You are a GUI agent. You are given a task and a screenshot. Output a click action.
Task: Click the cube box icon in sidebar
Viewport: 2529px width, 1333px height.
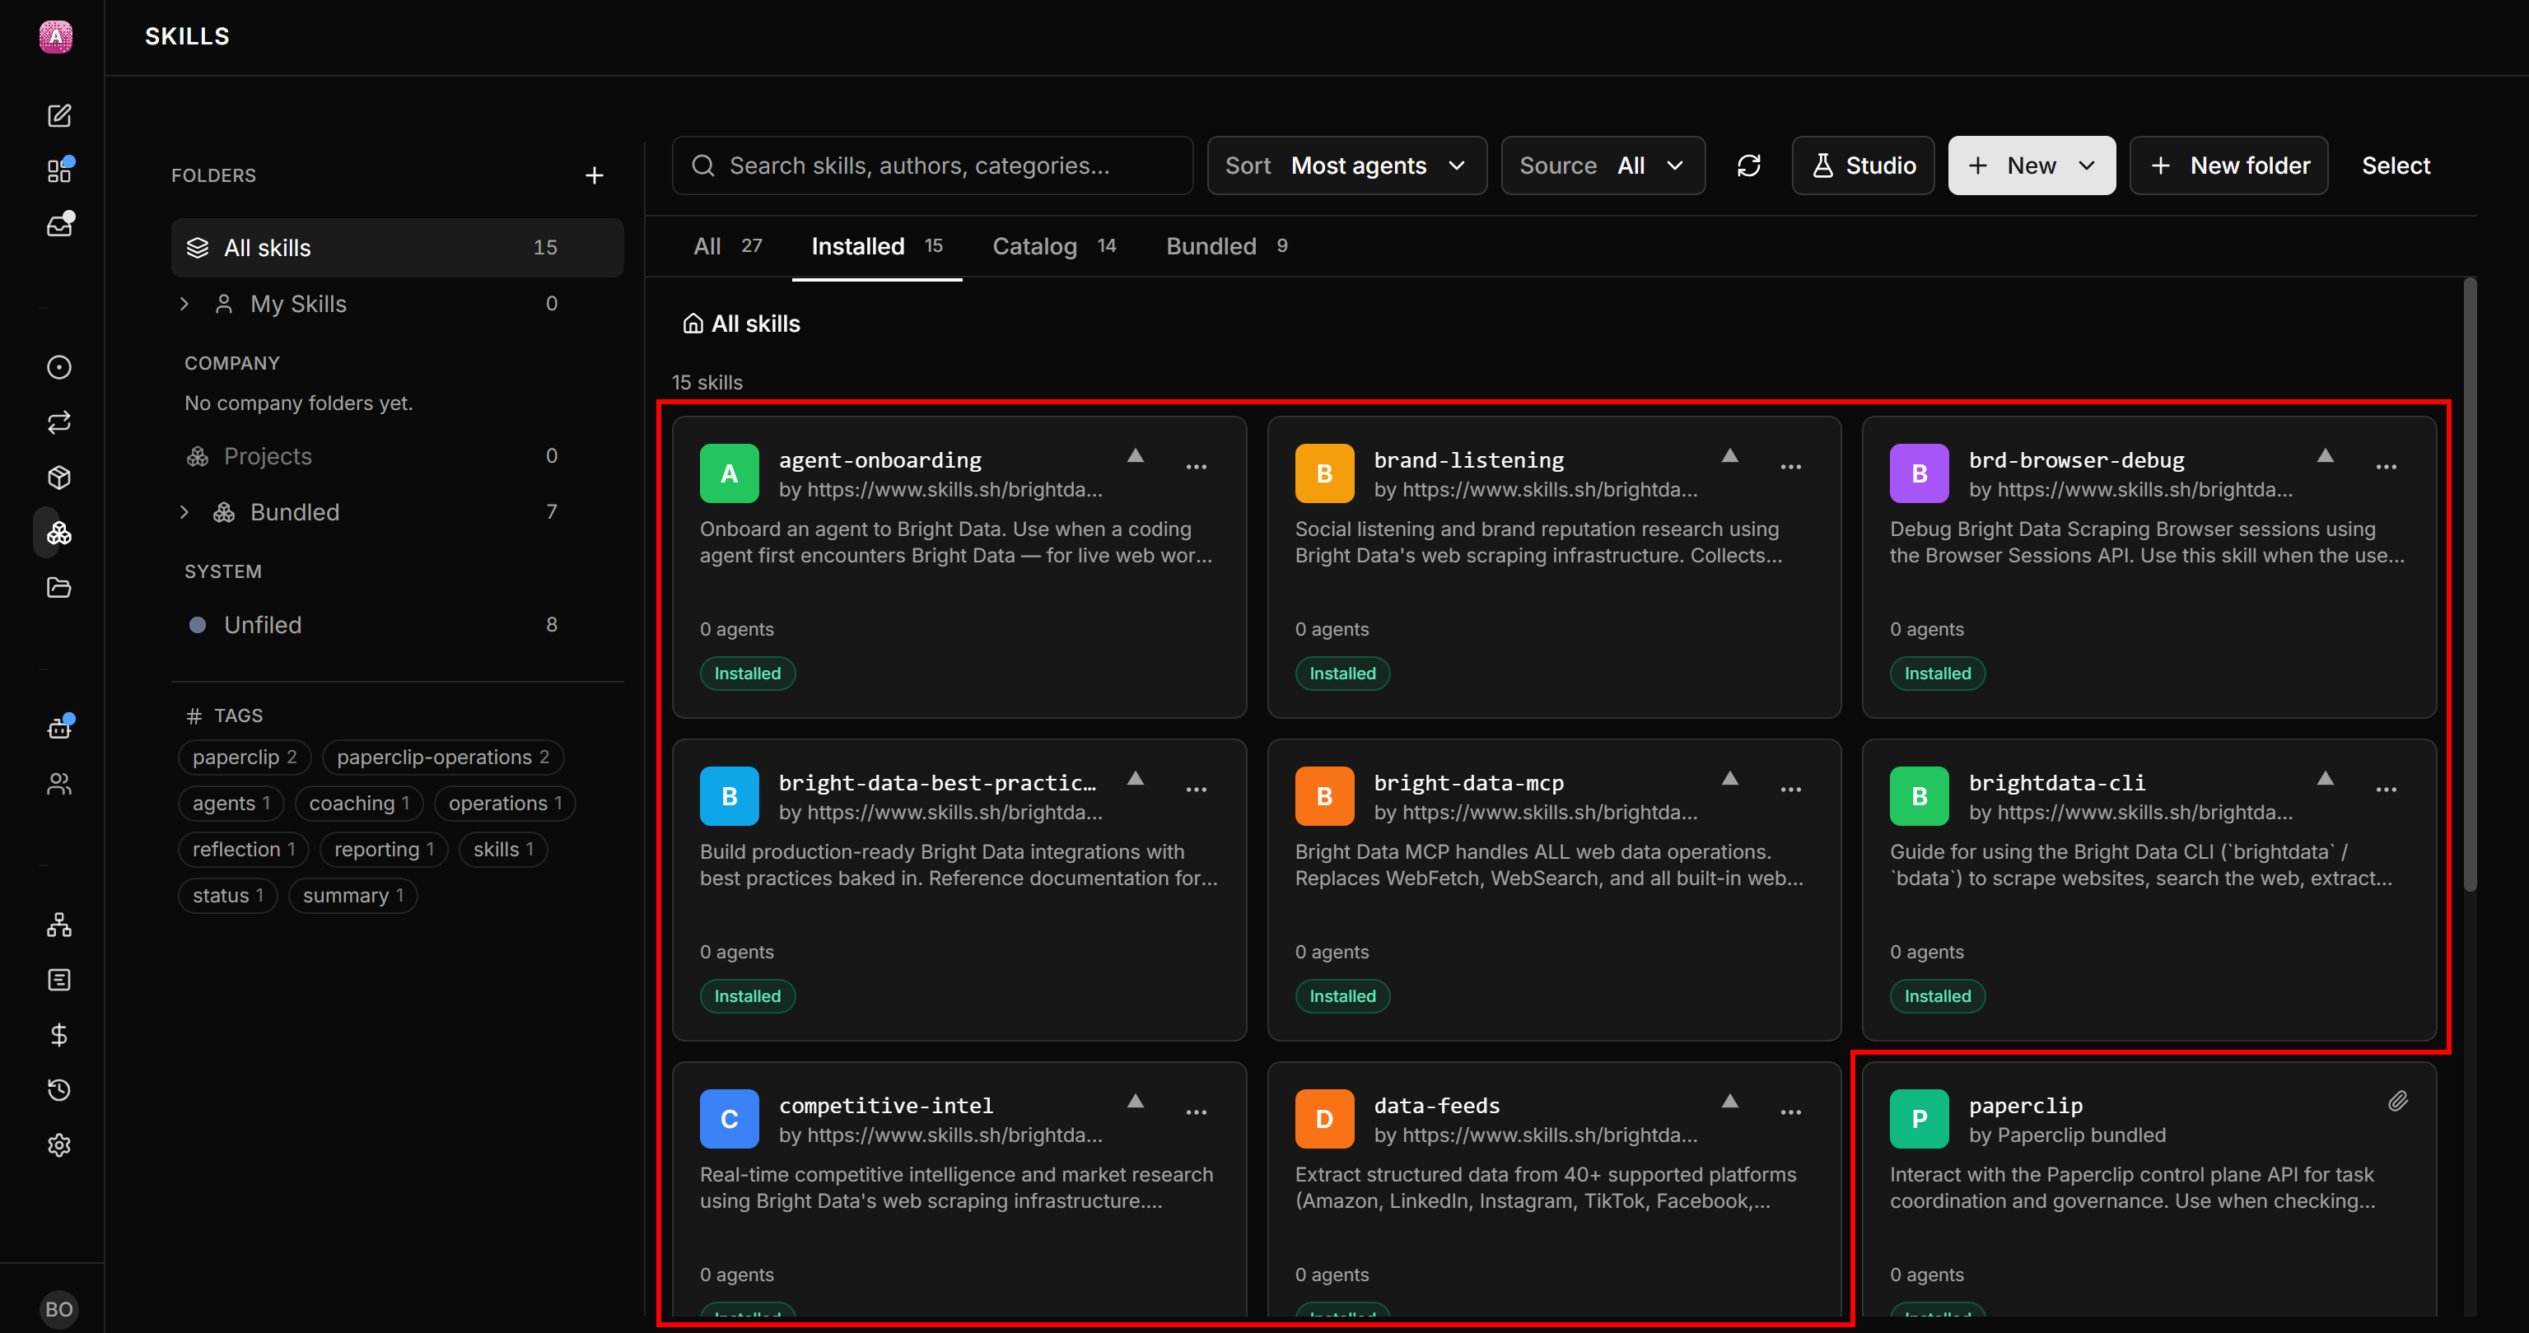click(x=59, y=477)
